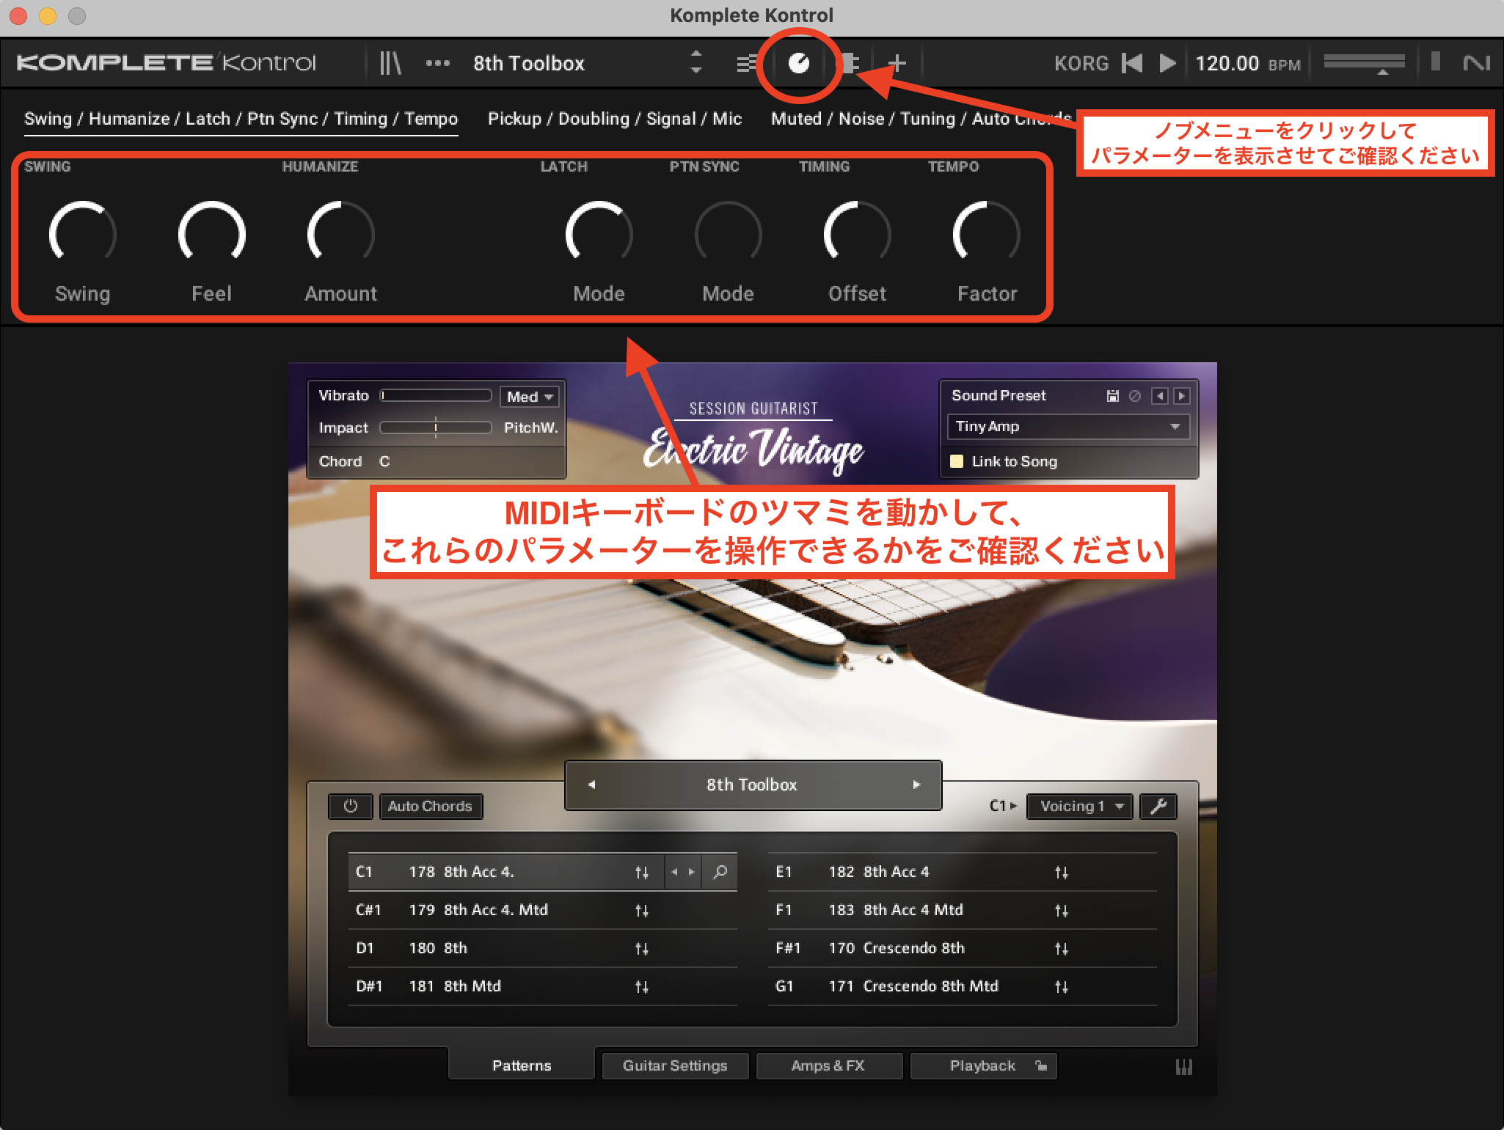Adjust the Vibrato slider
Image resolution: width=1504 pixels, height=1130 pixels.
tap(436, 395)
